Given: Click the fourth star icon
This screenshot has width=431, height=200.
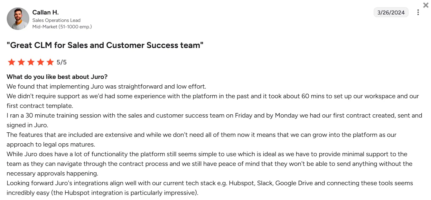Looking at the screenshot, I should (x=41, y=62).
